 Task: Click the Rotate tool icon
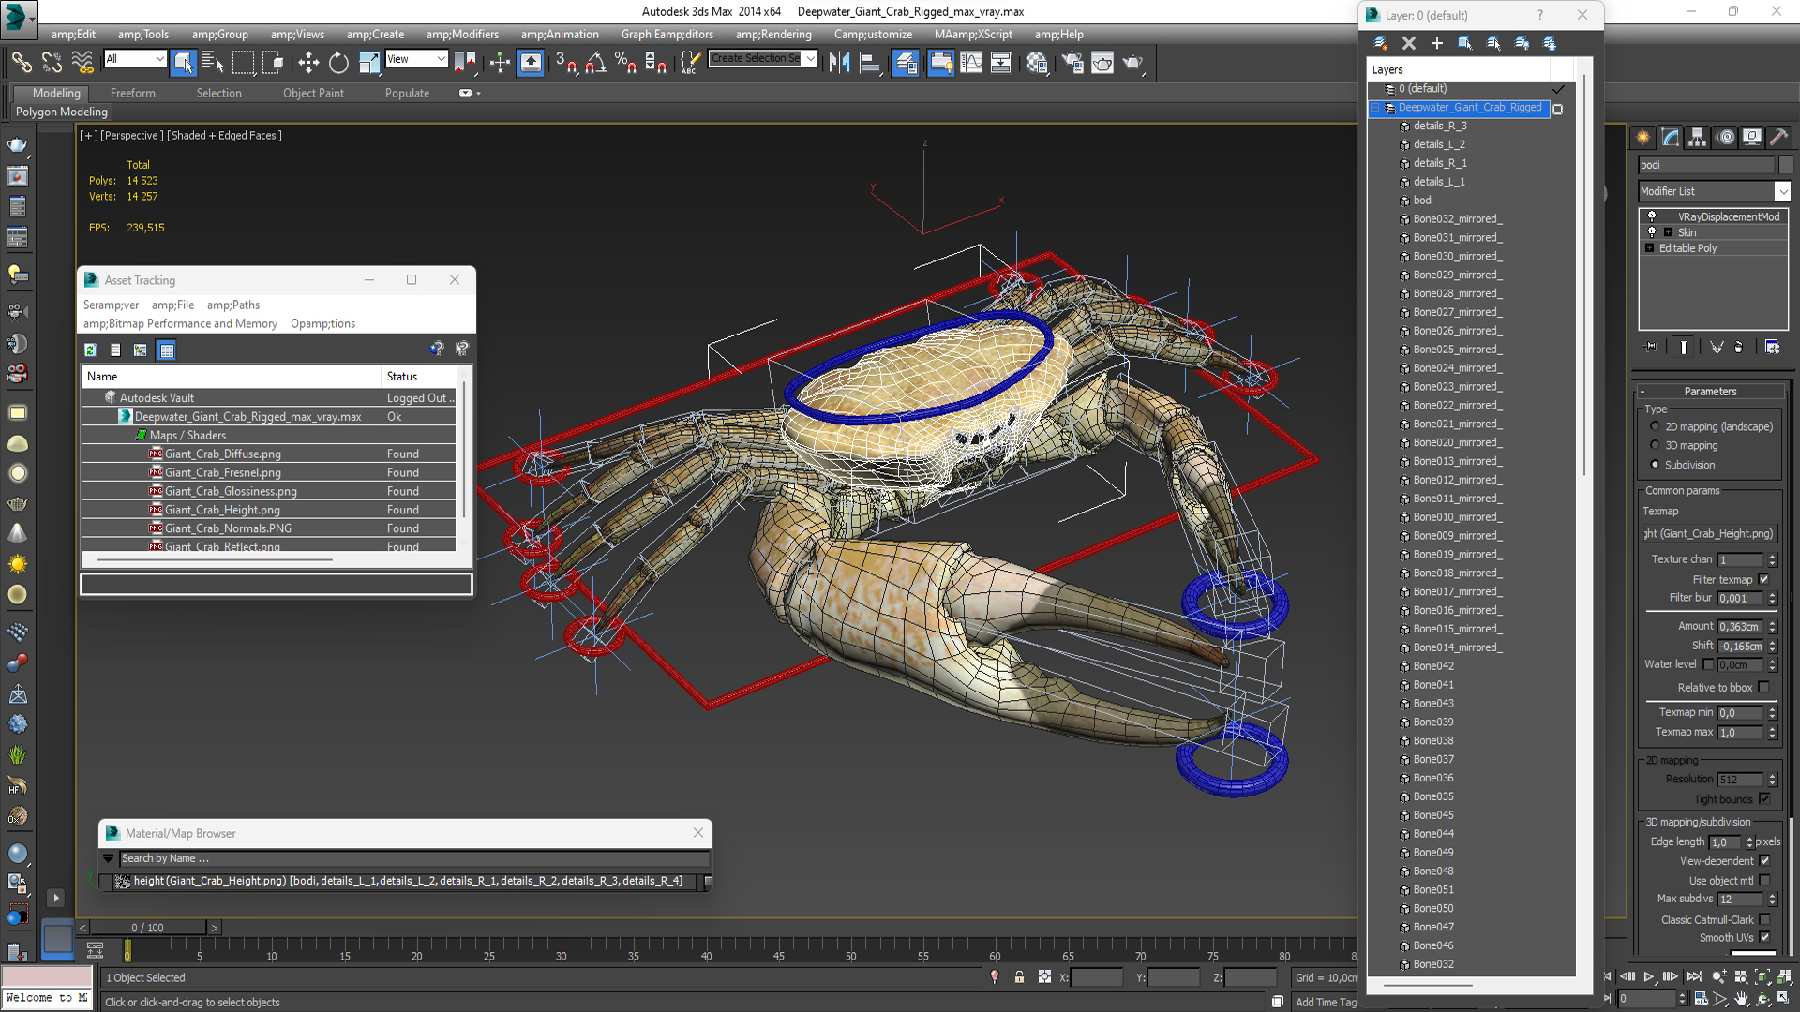tap(338, 63)
